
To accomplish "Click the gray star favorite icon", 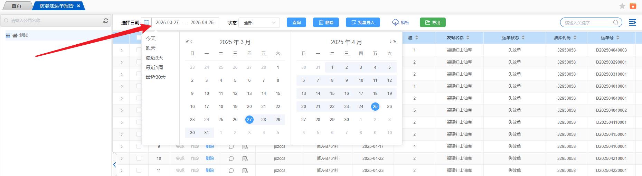I will click(x=622, y=6).
